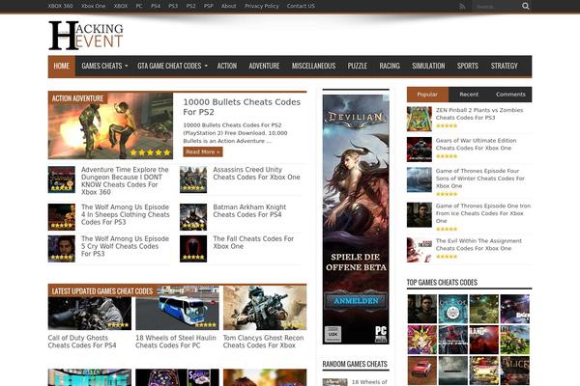
Task: Open the Assassins Creed Unity cheats link
Action: (256, 174)
